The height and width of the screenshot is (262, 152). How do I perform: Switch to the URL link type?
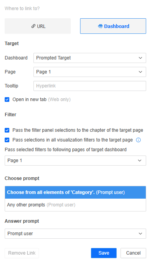click(38, 26)
